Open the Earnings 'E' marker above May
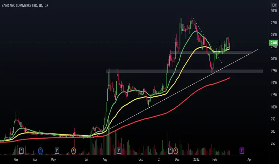This screenshot has height=164, width=279. [x=57, y=151]
